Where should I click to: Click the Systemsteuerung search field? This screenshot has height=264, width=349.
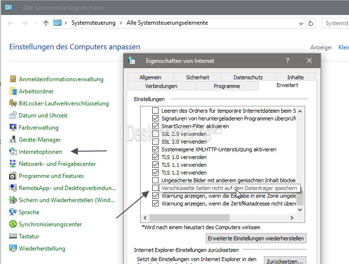coord(335,23)
